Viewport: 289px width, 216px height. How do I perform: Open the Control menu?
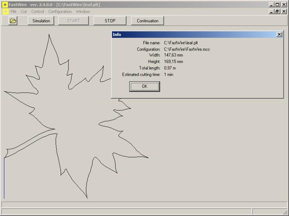tap(38, 12)
